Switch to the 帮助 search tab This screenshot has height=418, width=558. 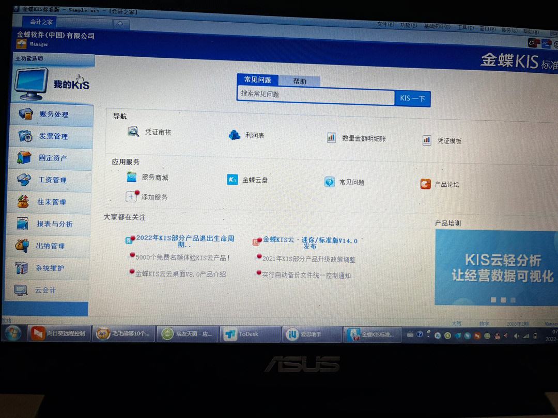pos(300,81)
